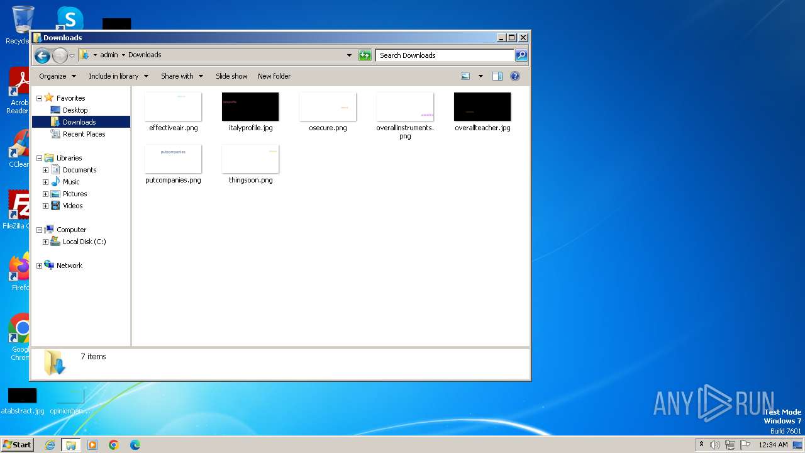This screenshot has height=453, width=805.
Task: Launch Microsoft Edge from taskbar
Action: pyautogui.click(x=135, y=445)
